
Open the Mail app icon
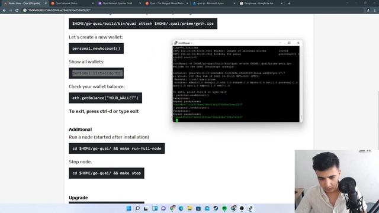(x=207, y=208)
